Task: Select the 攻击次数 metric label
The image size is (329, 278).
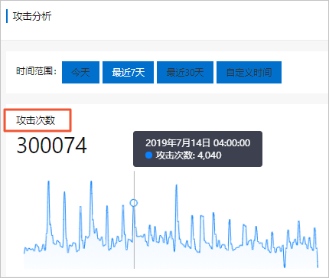Action: coord(36,120)
